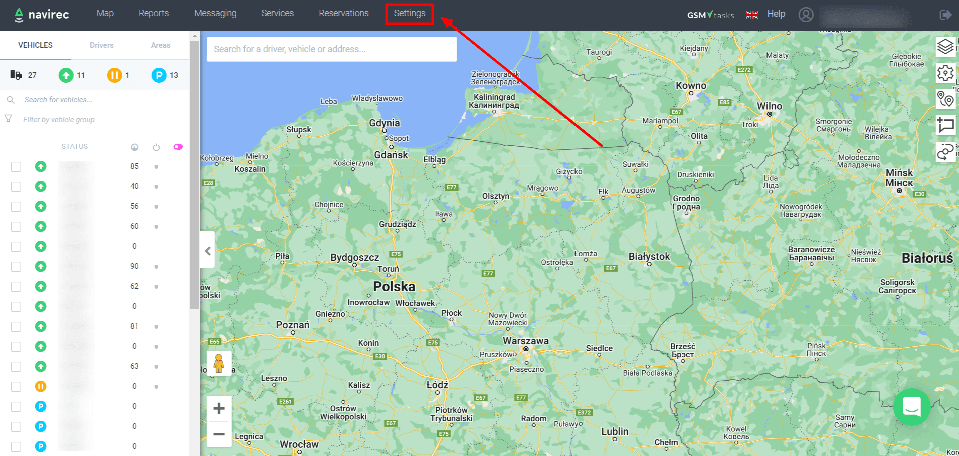The height and width of the screenshot is (456, 959).
Task: Click driving status icon for speed 85 row
Action: tap(41, 166)
